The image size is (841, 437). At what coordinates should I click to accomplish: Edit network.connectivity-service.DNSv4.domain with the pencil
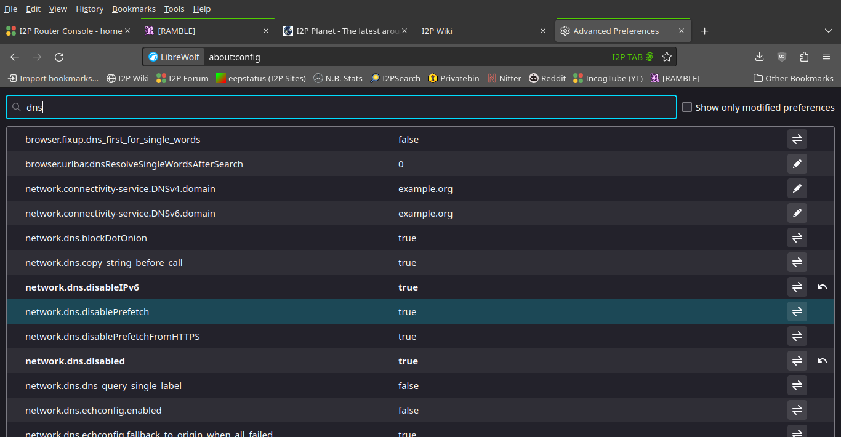(x=797, y=188)
